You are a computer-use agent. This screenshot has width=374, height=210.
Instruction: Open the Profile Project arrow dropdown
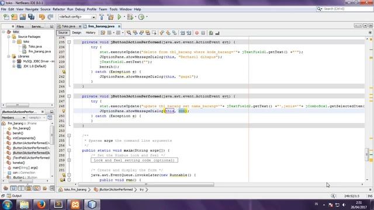(147, 17)
